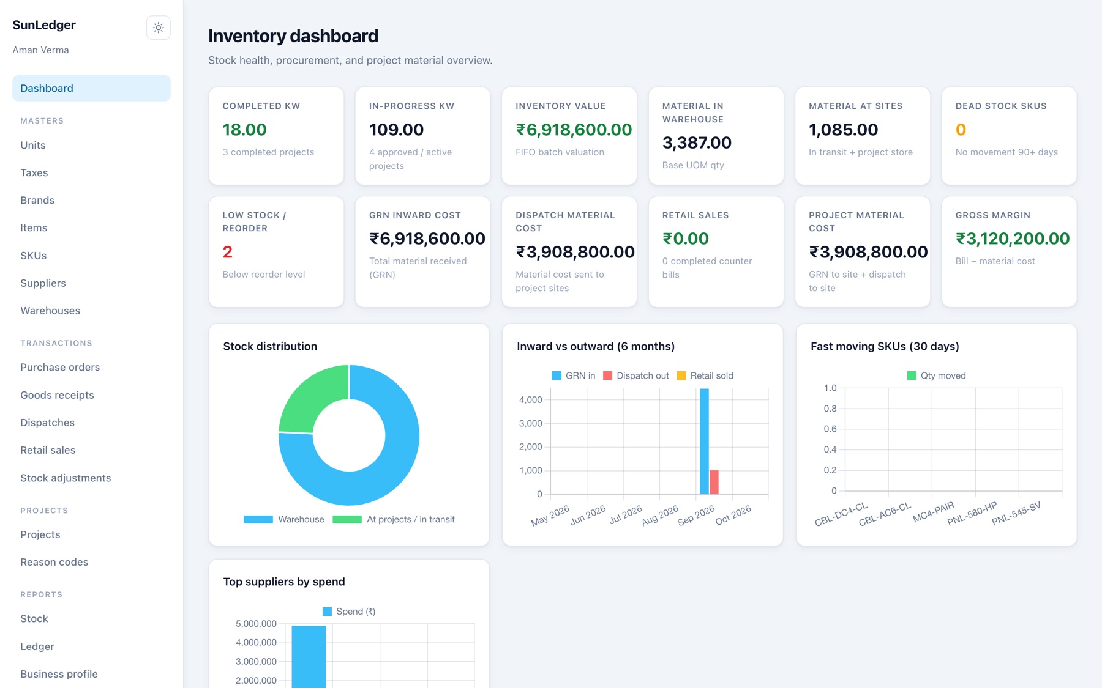Viewport: 1102px width, 688px height.
Task: Click the MC4-PAIR axis label
Action: pyautogui.click(x=933, y=512)
